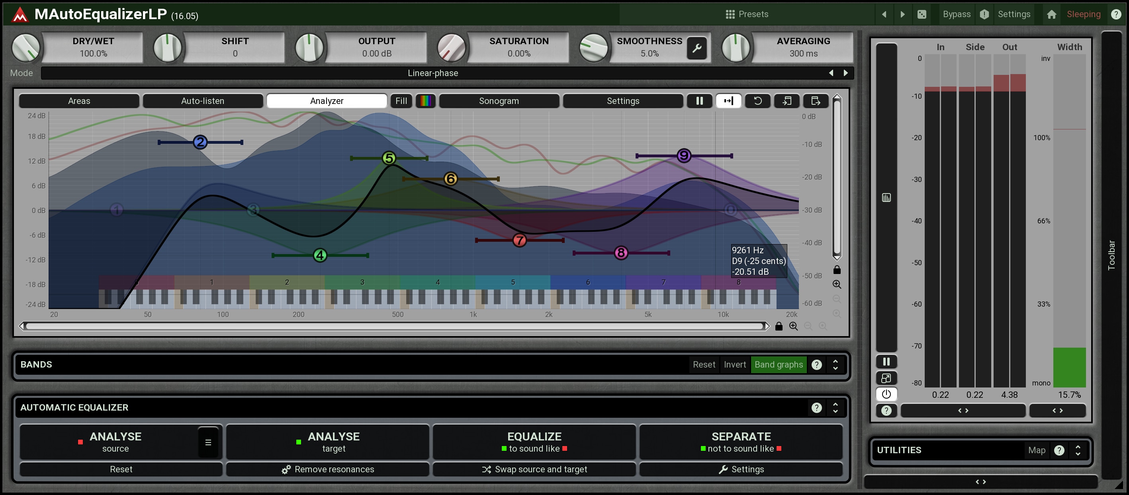1129x495 pixels.
Task: Expand the meters width arrows bar
Action: 963,411
